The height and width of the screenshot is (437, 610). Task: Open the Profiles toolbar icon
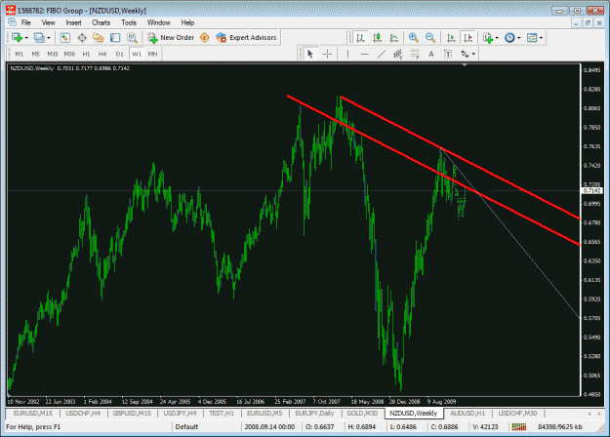click(x=39, y=38)
